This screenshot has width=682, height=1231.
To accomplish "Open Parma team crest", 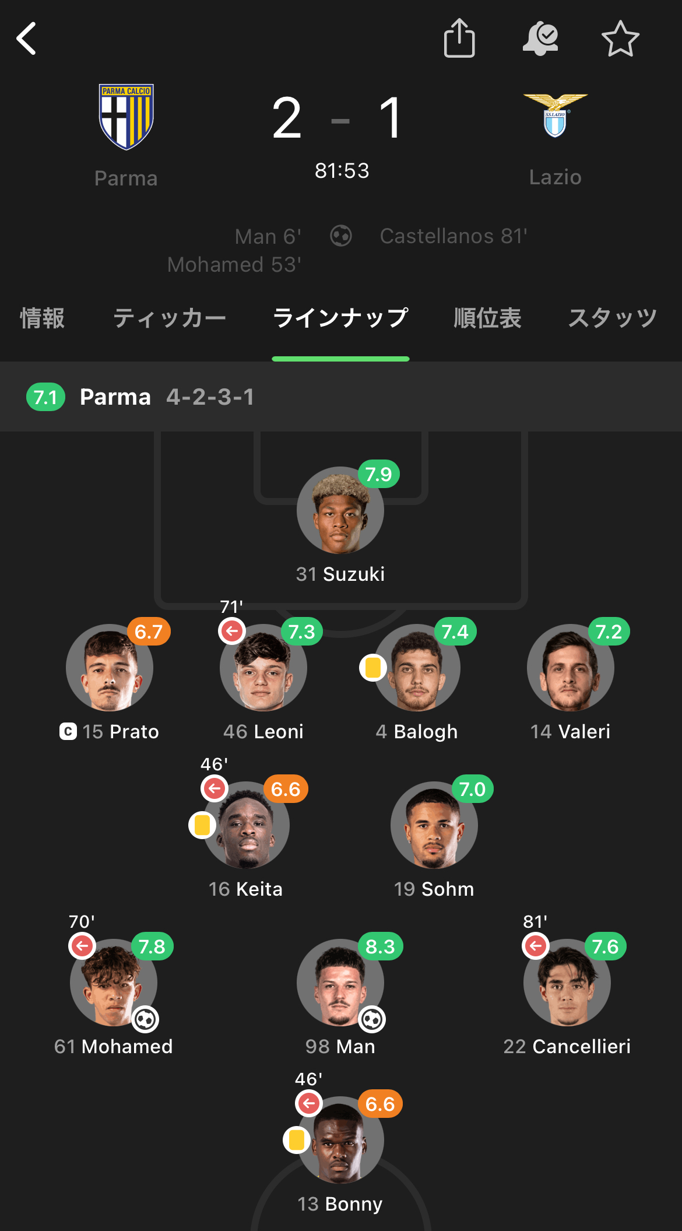I will coord(126,117).
